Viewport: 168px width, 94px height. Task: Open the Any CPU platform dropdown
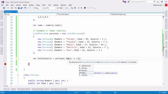[49, 8]
